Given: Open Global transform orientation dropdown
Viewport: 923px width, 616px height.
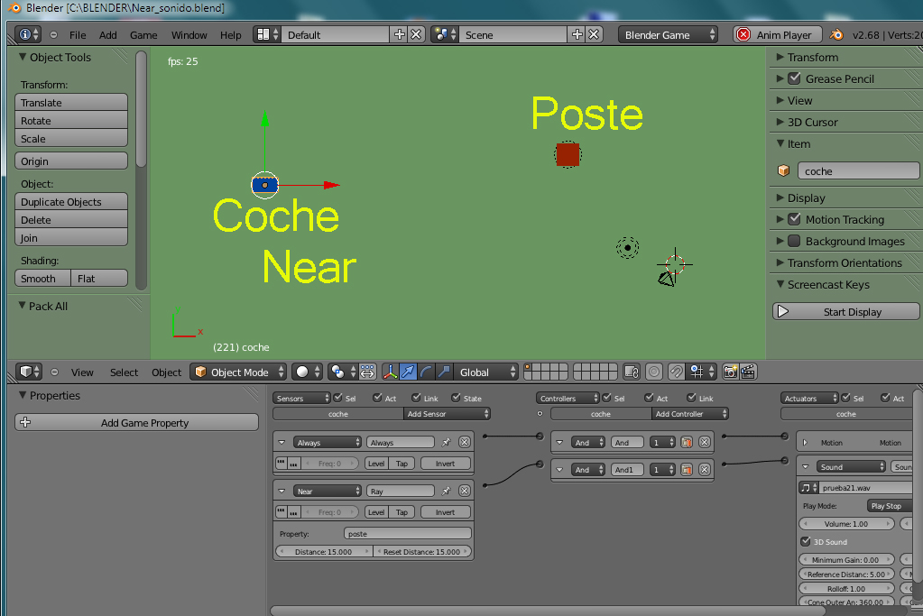Looking at the screenshot, I should [486, 372].
